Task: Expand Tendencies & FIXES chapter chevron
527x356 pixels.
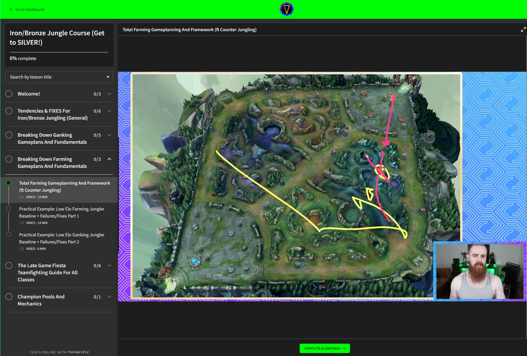Action: click(109, 111)
